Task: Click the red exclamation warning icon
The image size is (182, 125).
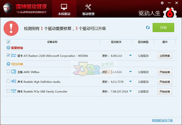Action: 11,28
